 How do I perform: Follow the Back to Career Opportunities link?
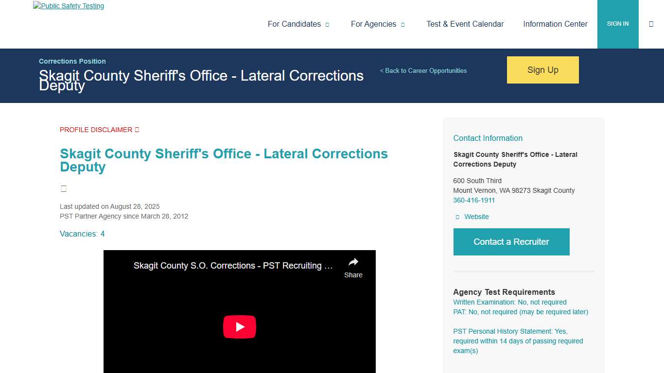(x=423, y=70)
